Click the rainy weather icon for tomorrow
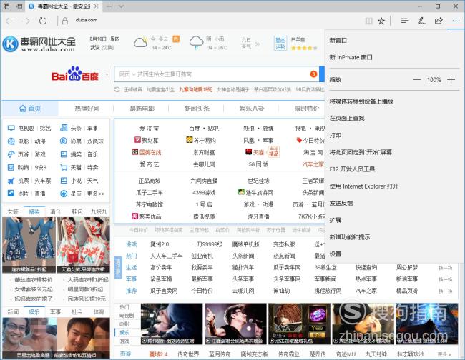Screen dimensions: 465x360 click(196, 42)
